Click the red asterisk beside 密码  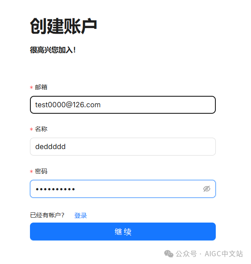(31, 171)
